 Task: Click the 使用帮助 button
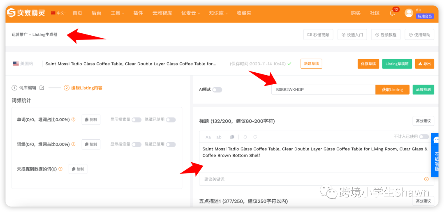click(x=419, y=35)
